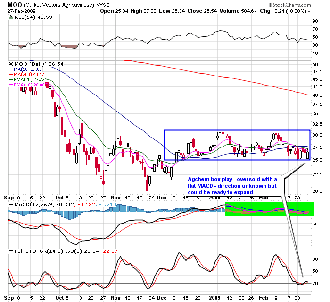The width and height of the screenshot is (330, 302).
Task: Click the 90 label on RSI axis
Action: tap(315, 21)
